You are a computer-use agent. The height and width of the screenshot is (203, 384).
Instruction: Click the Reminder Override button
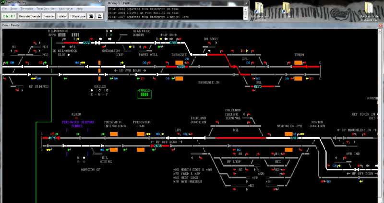[30, 16]
